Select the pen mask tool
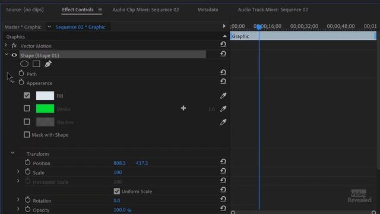Image resolution: width=380 pixels, height=214 pixels. [48, 64]
